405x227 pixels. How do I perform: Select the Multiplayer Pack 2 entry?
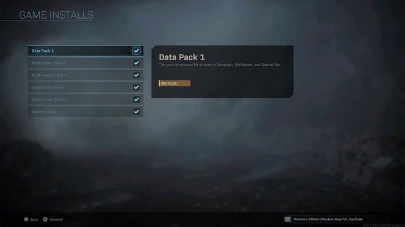click(85, 63)
